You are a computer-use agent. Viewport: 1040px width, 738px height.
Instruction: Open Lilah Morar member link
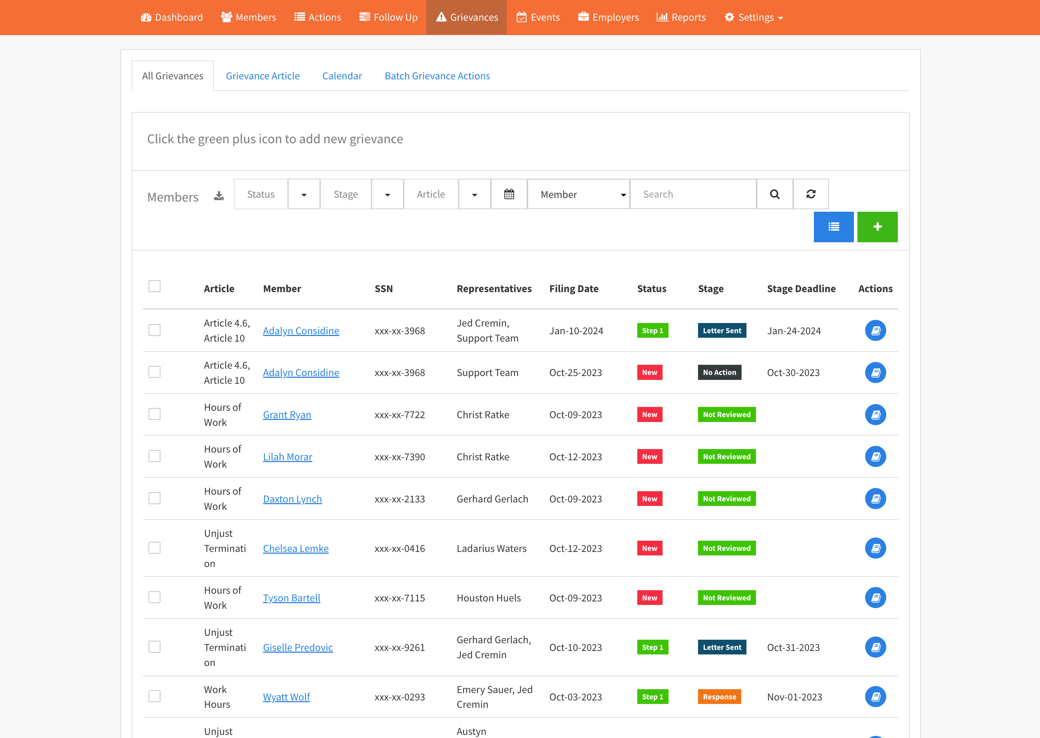click(288, 457)
